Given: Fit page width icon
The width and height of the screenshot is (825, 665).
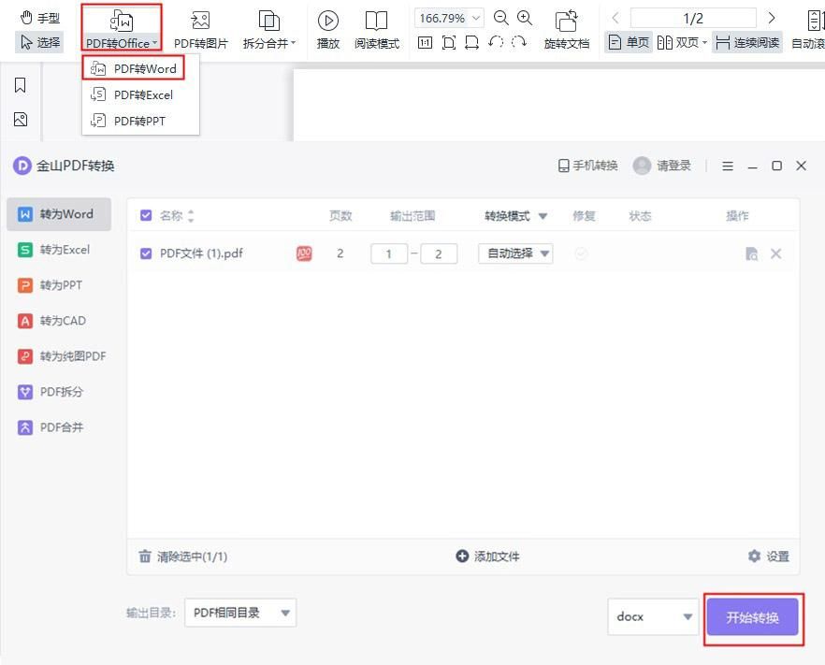Looking at the screenshot, I should click(472, 42).
